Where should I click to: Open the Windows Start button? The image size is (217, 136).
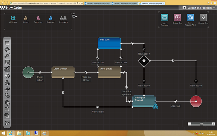pos(3,133)
